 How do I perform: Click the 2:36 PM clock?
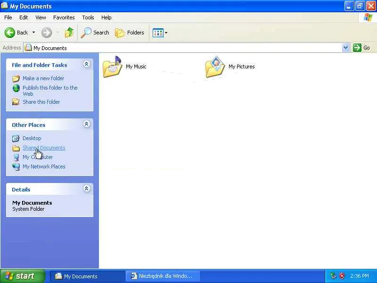[x=360, y=276]
